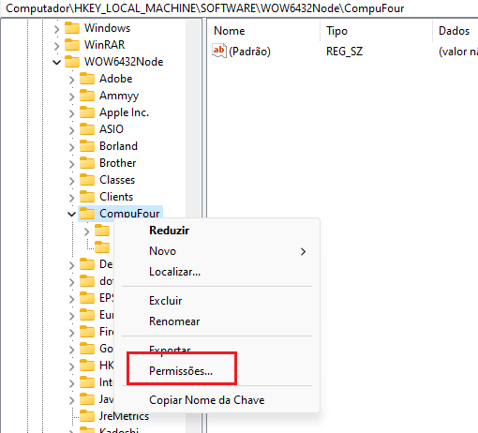Viewport: 478px width, 433px height.
Task: Select the ASIO folder icon
Action: click(x=87, y=129)
